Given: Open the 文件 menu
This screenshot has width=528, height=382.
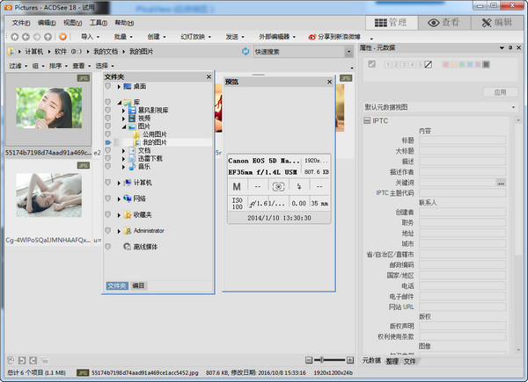Looking at the screenshot, I should coord(21,23).
